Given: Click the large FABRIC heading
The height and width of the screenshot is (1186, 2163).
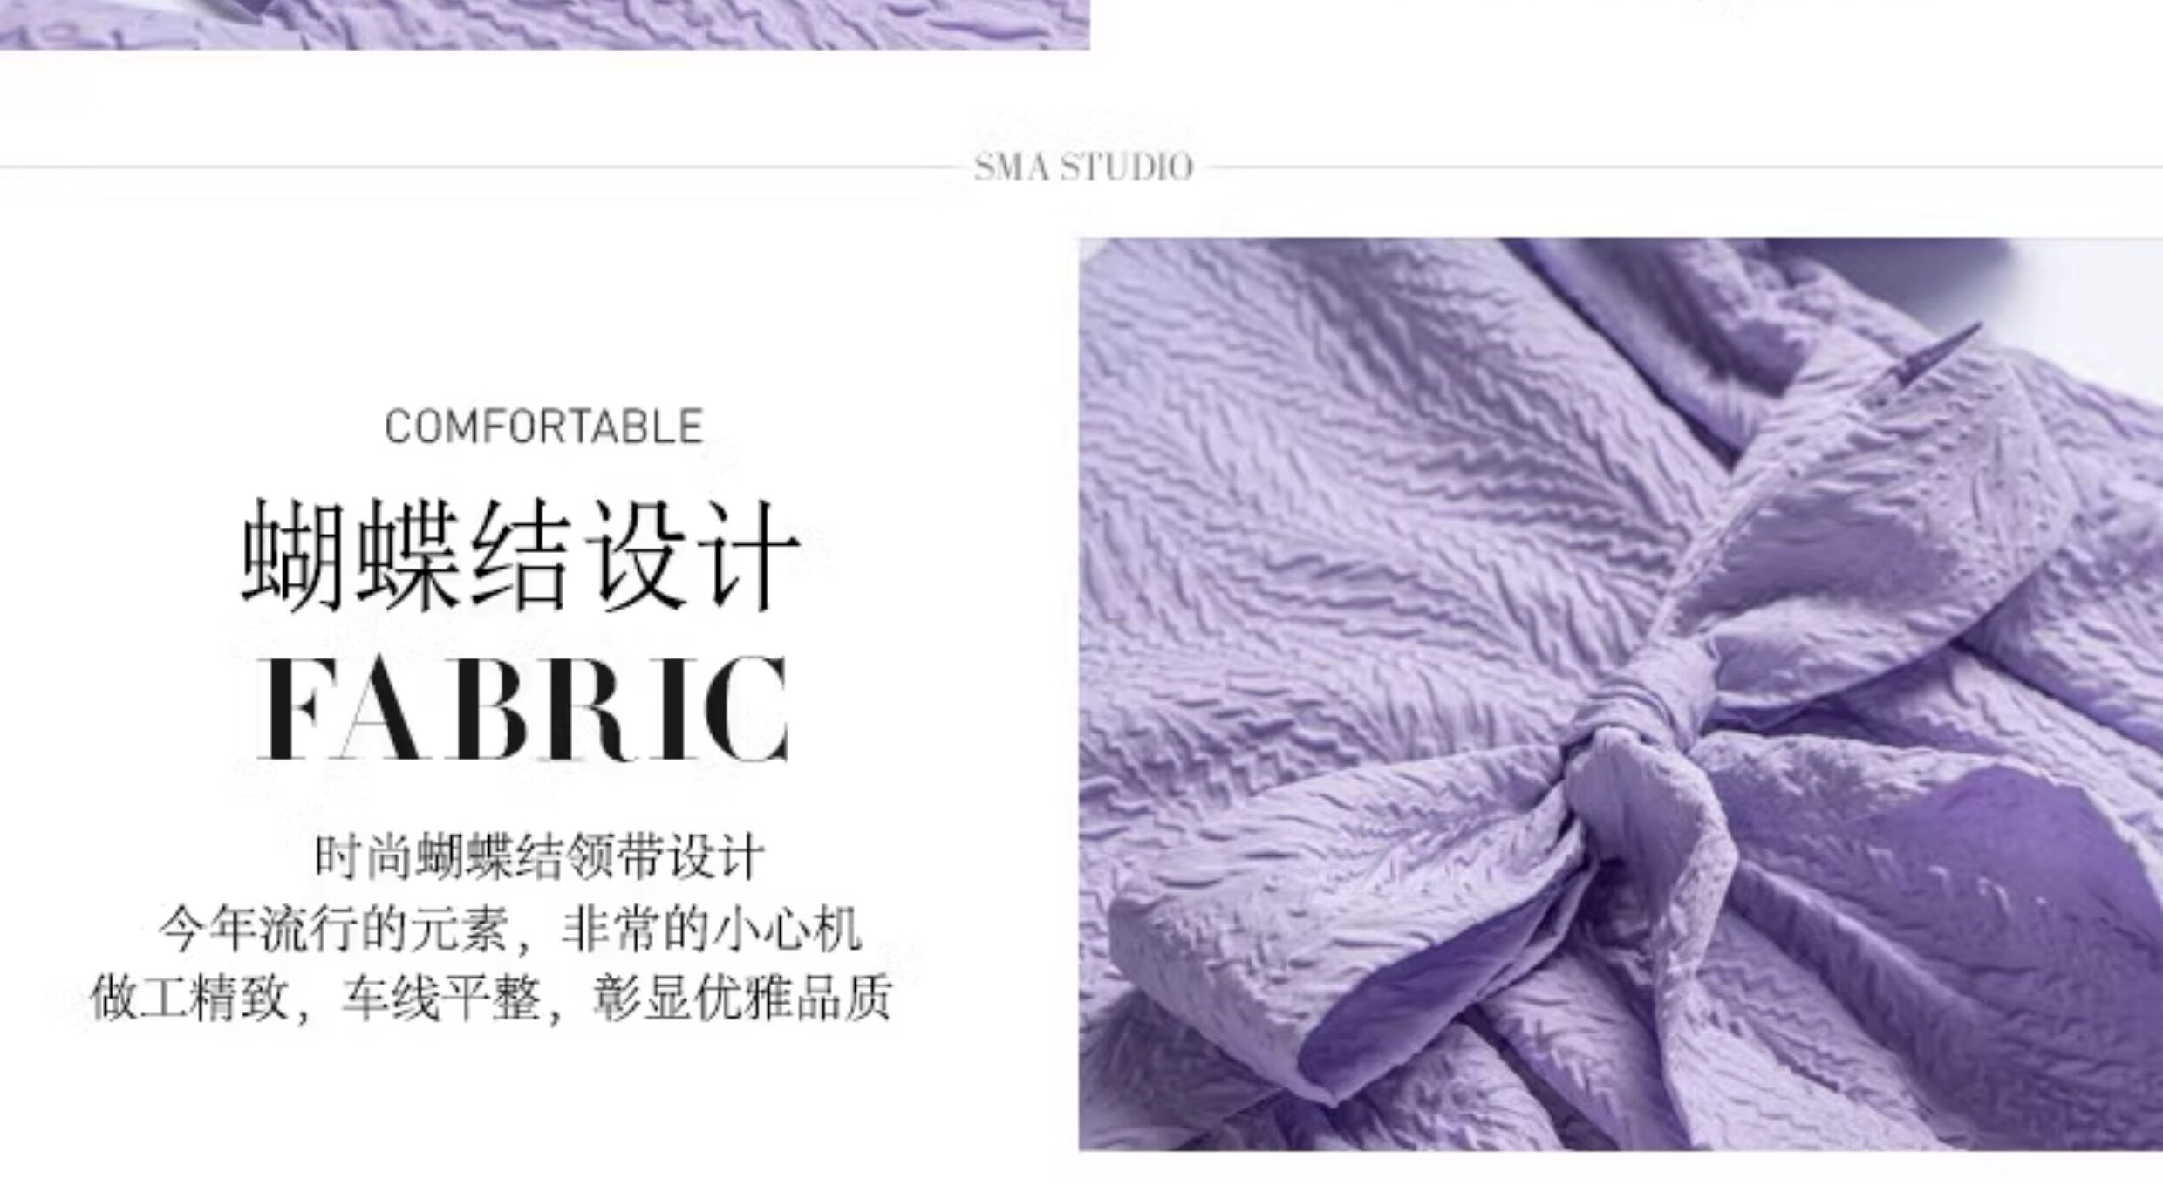Looking at the screenshot, I should coord(523,709).
